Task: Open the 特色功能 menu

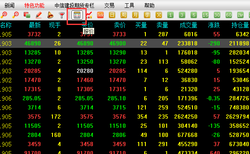Action: point(34,5)
